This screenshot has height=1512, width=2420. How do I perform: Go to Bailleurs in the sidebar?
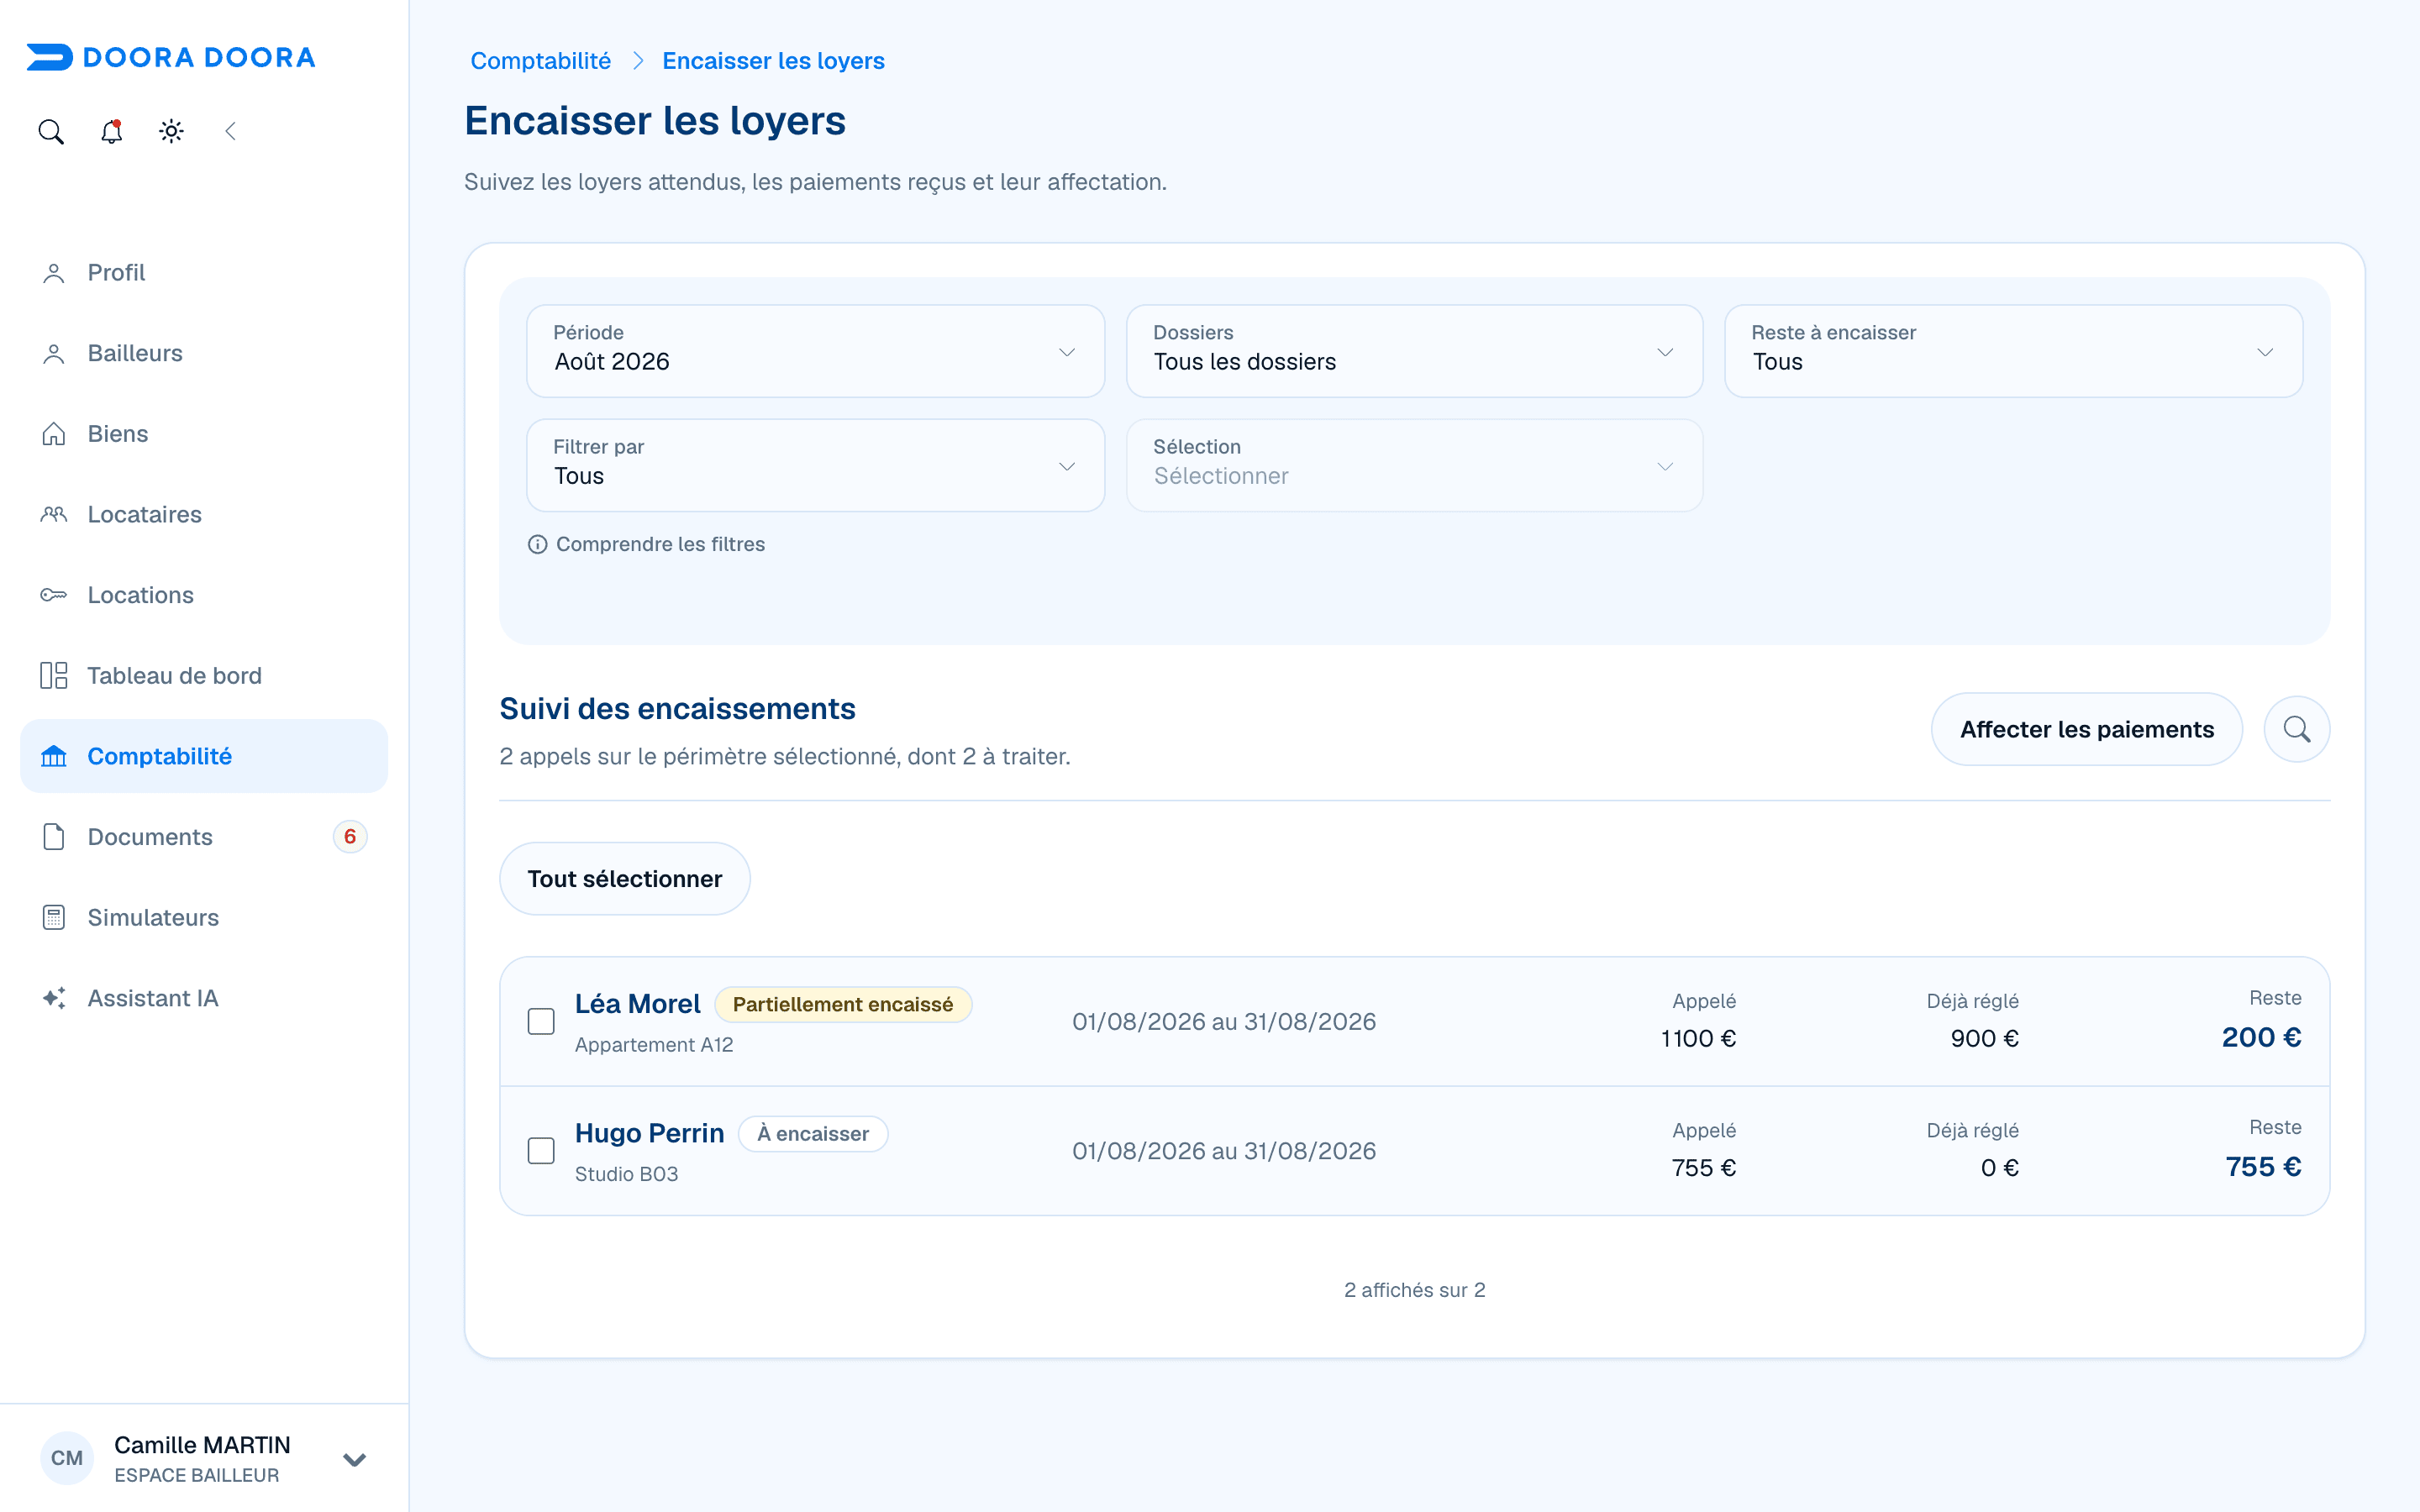pos(204,354)
